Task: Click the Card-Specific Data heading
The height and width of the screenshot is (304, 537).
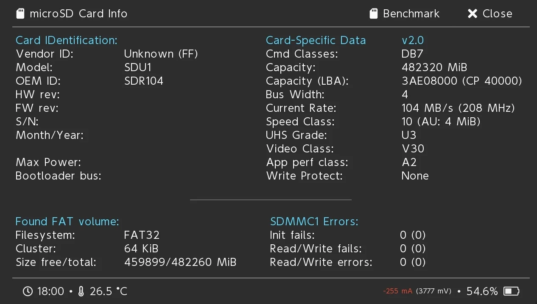Action: coord(316,40)
